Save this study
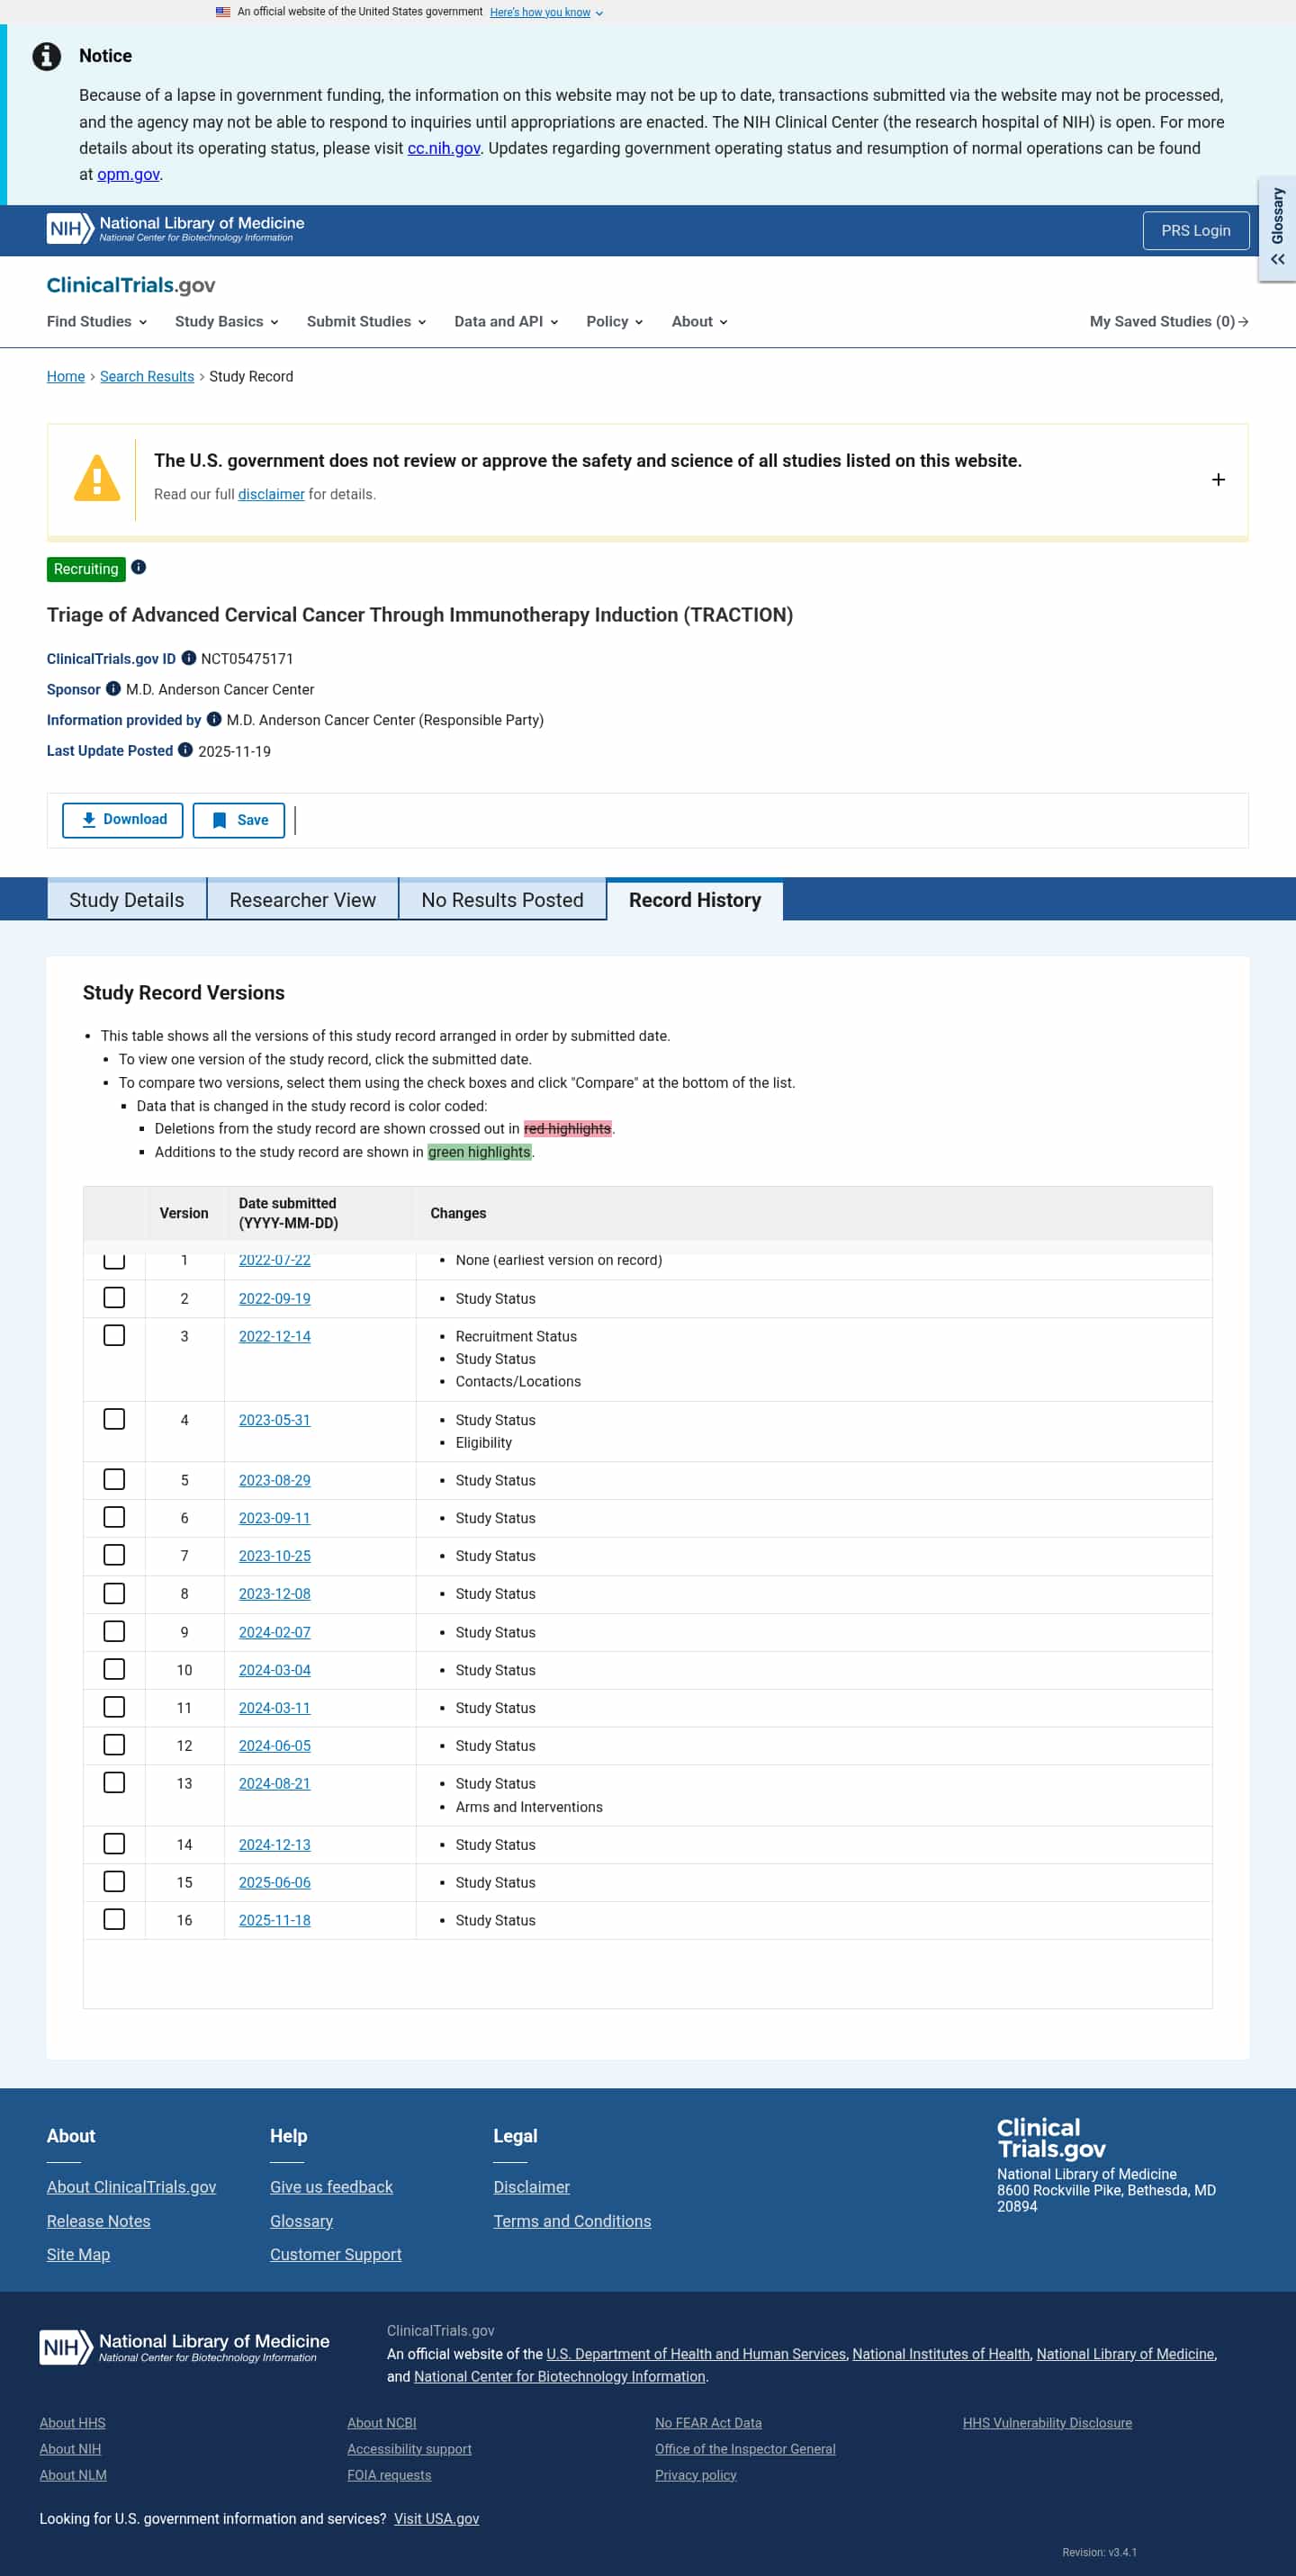This screenshot has height=2576, width=1296. (239, 820)
